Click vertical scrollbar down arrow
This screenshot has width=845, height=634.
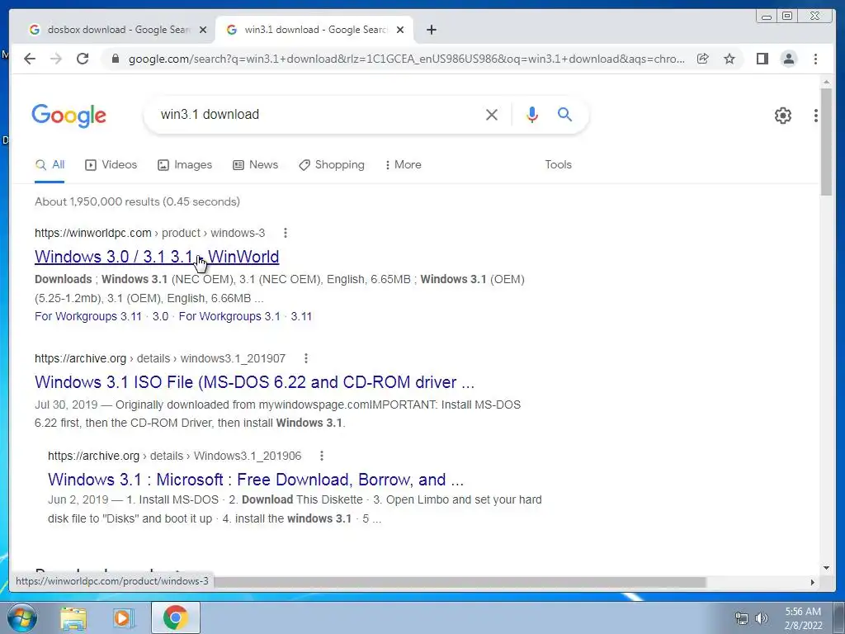tap(826, 567)
